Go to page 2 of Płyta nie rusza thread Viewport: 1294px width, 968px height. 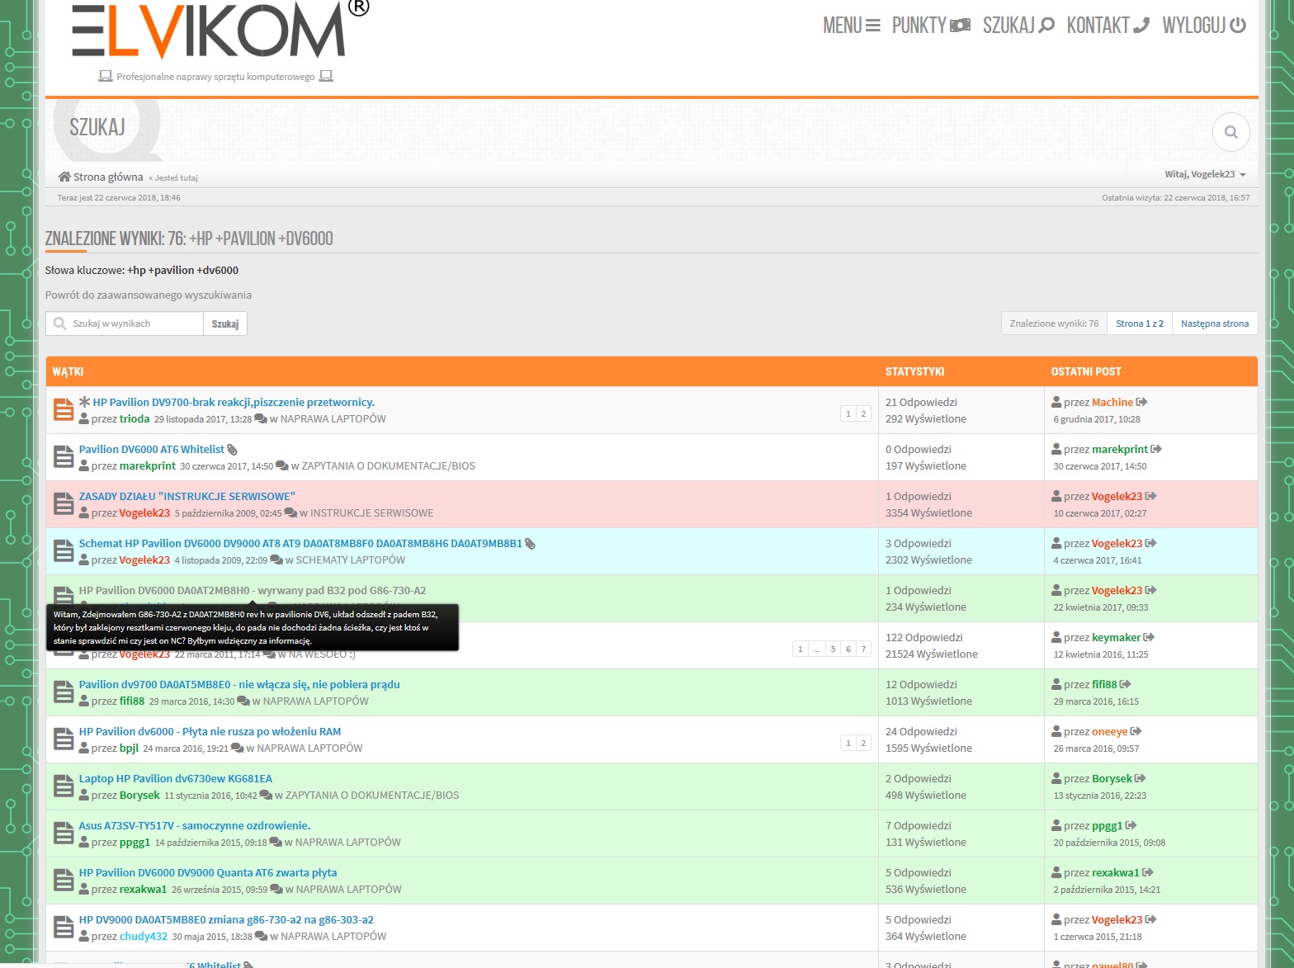[863, 743]
